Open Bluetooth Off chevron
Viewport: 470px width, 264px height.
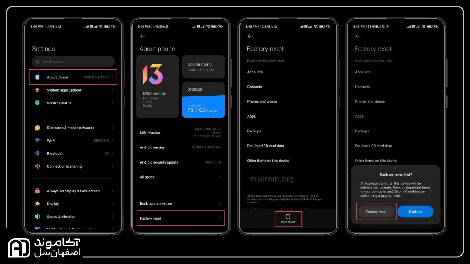coord(113,153)
